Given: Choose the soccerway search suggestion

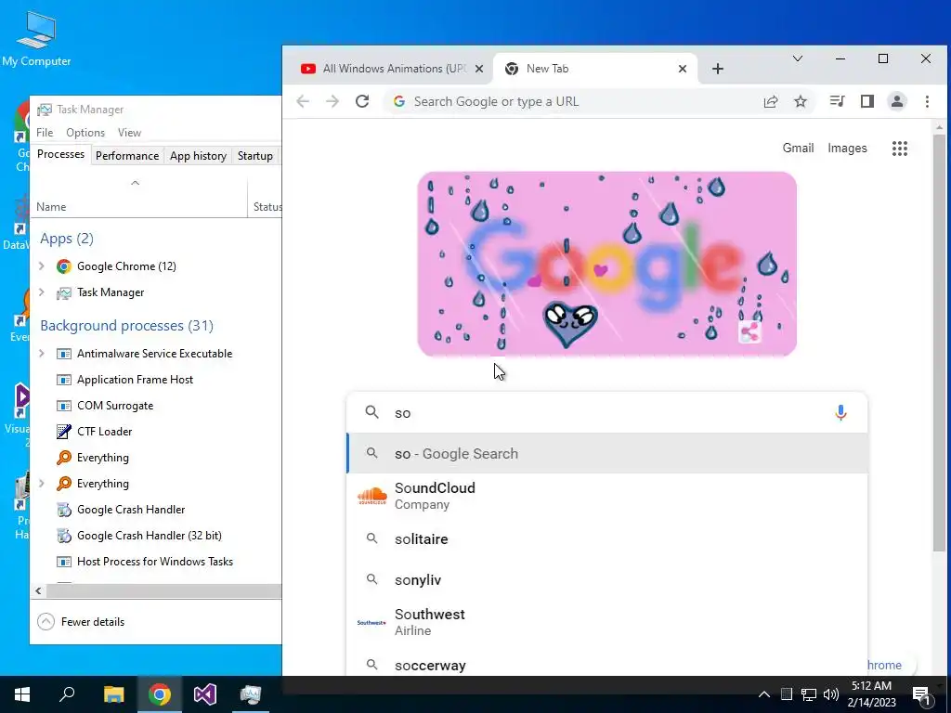Looking at the screenshot, I should pos(607,663).
